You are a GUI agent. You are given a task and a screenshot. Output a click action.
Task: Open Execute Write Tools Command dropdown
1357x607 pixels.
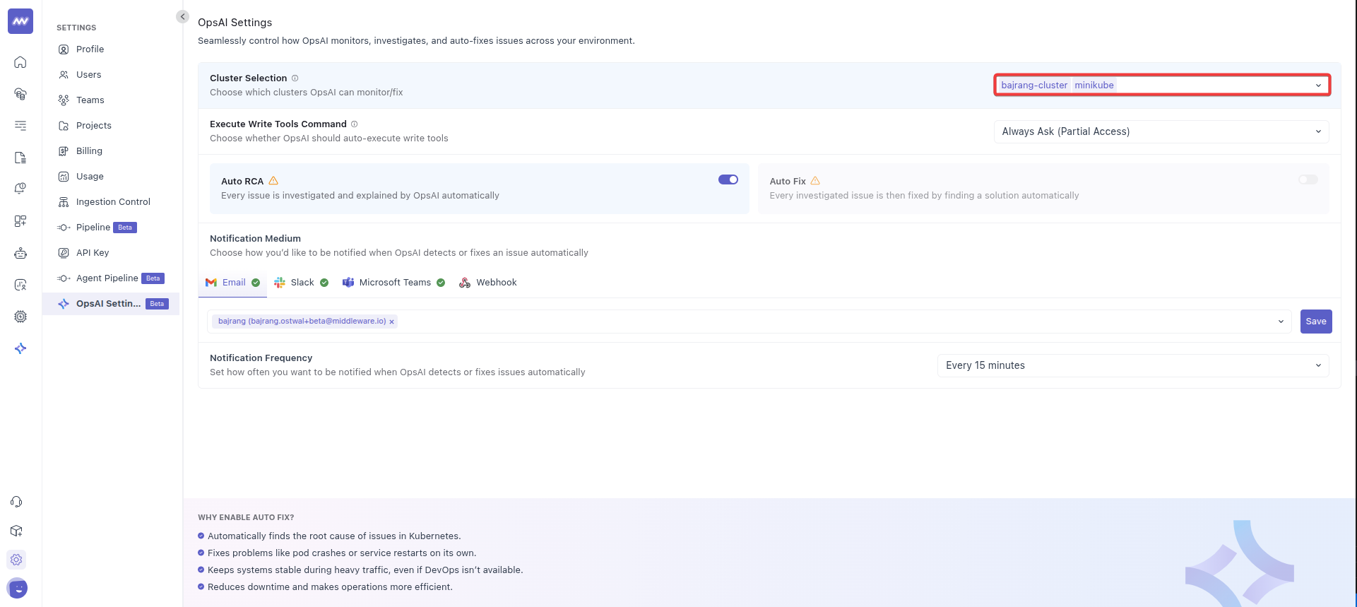click(x=1161, y=131)
